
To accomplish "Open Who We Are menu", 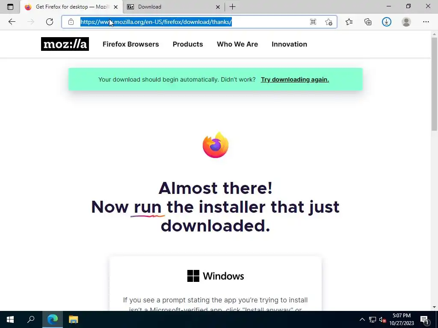I will [237, 44].
